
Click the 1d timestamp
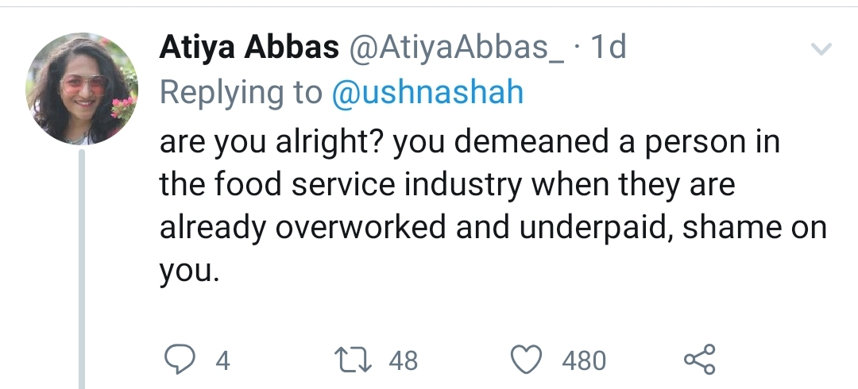(607, 48)
